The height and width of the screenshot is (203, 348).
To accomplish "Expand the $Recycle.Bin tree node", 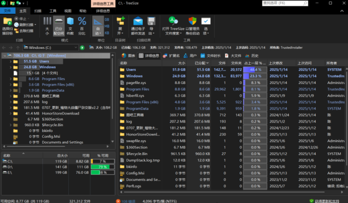I will click(11, 125).
